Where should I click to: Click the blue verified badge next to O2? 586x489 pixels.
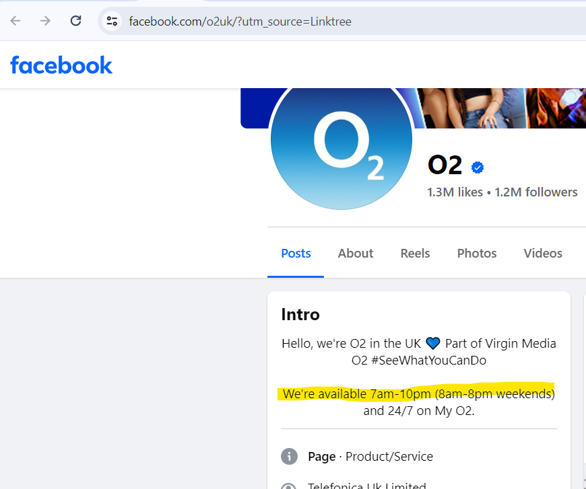(477, 167)
